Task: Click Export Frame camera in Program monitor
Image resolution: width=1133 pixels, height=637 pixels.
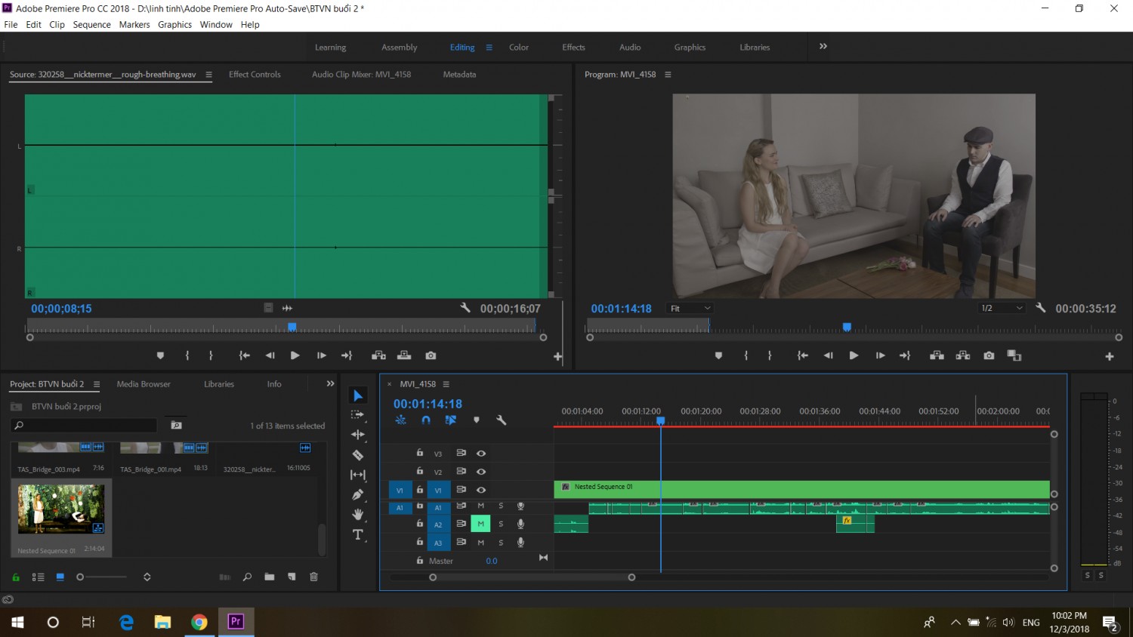Action: point(989,355)
